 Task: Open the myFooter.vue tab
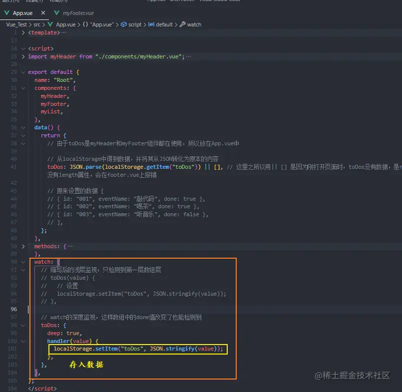click(78, 13)
